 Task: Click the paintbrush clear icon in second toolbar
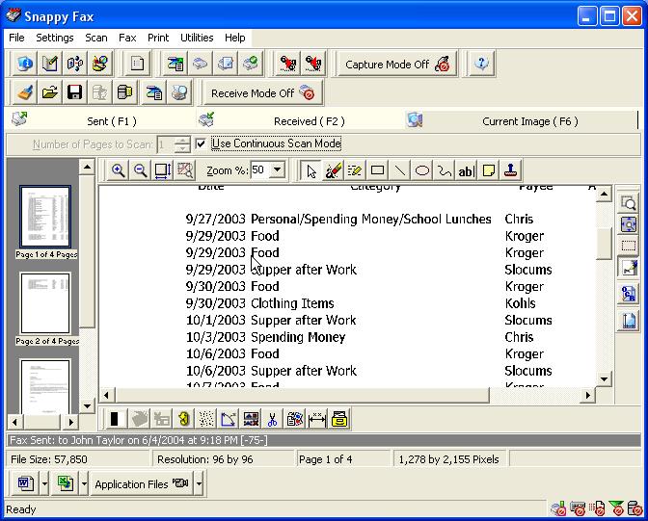tap(25, 92)
